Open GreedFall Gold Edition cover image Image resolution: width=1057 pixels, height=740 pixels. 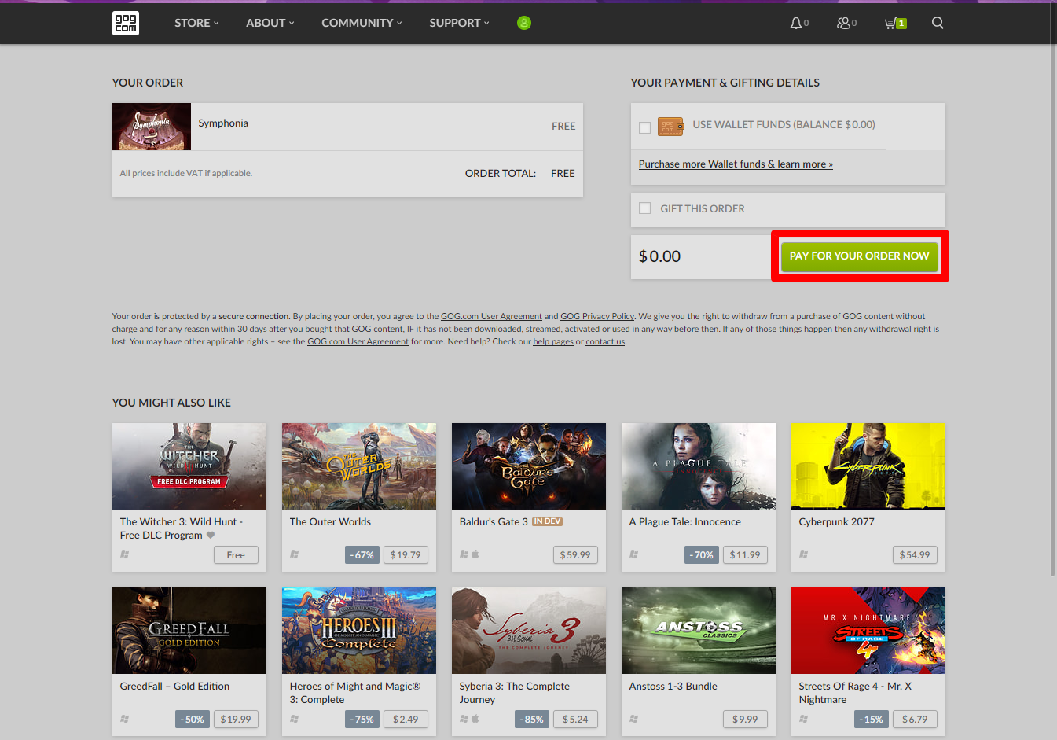[x=189, y=631]
